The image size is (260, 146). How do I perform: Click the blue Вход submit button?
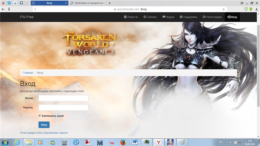[x=44, y=125]
